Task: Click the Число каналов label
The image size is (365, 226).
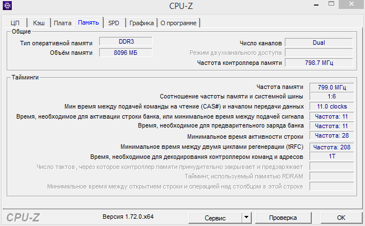Action: coord(261,43)
